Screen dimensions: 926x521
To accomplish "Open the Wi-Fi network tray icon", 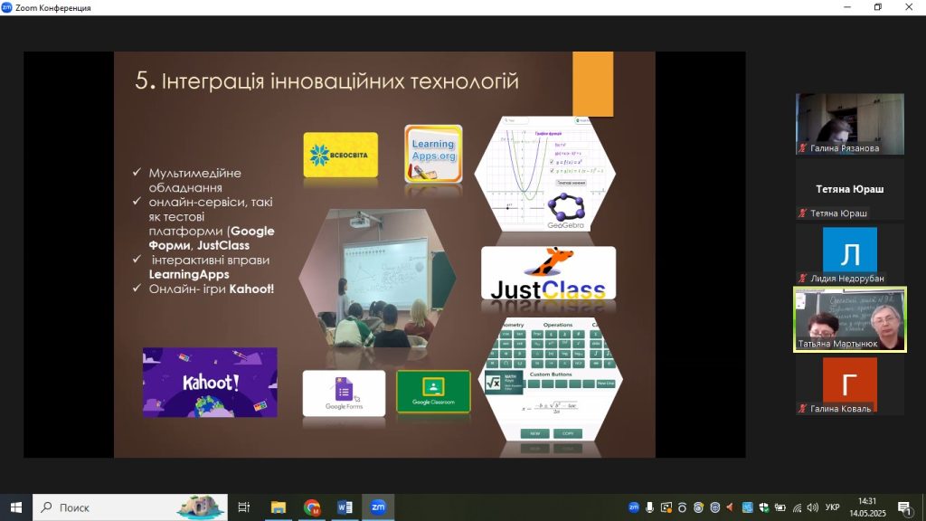I will [x=797, y=507].
